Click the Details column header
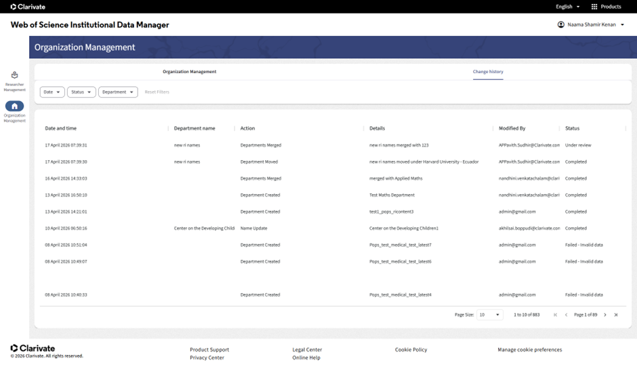 tap(377, 128)
